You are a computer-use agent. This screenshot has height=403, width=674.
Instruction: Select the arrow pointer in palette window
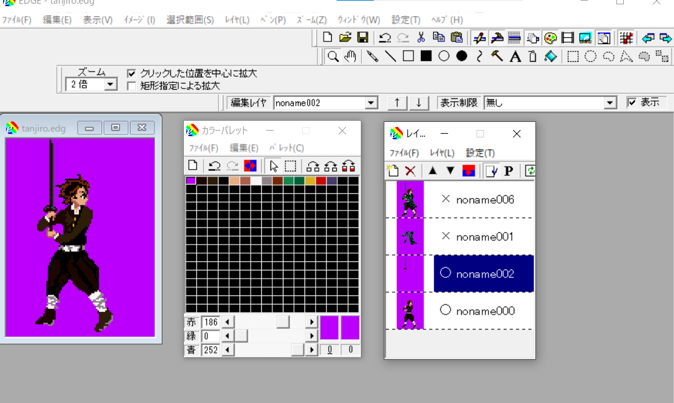tap(274, 166)
